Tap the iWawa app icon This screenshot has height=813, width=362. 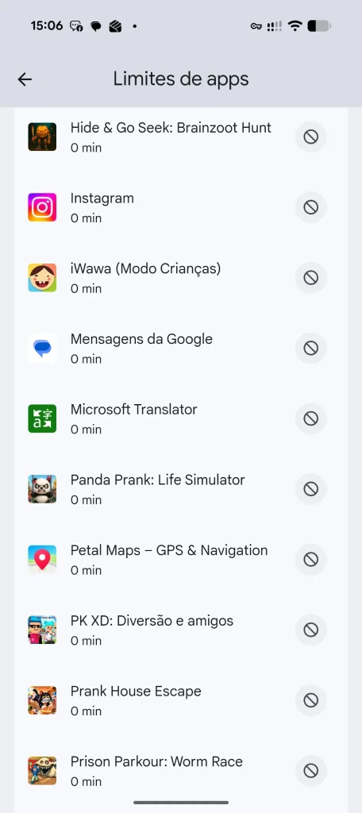click(x=42, y=278)
